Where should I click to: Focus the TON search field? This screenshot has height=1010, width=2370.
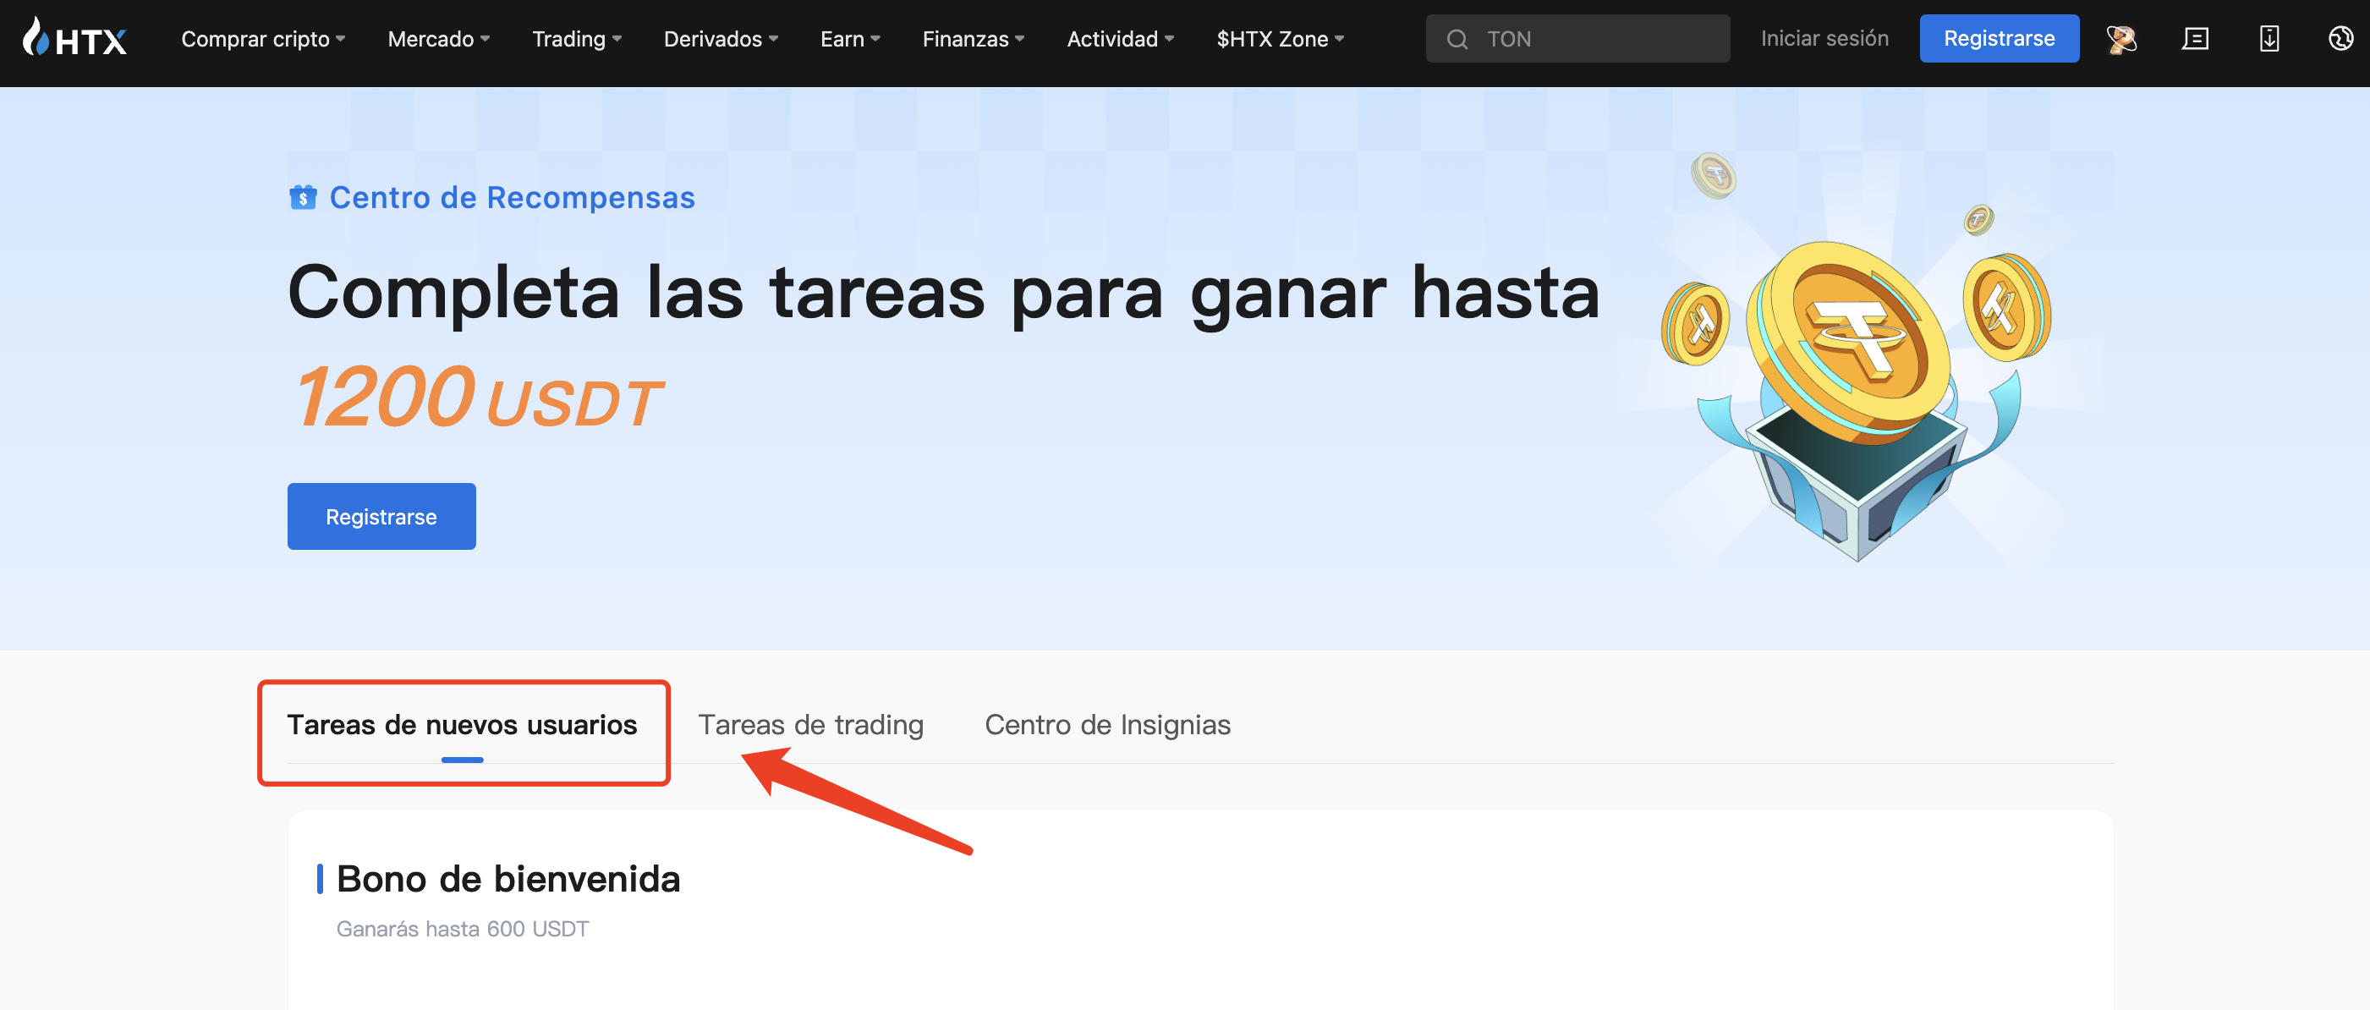tap(1577, 39)
